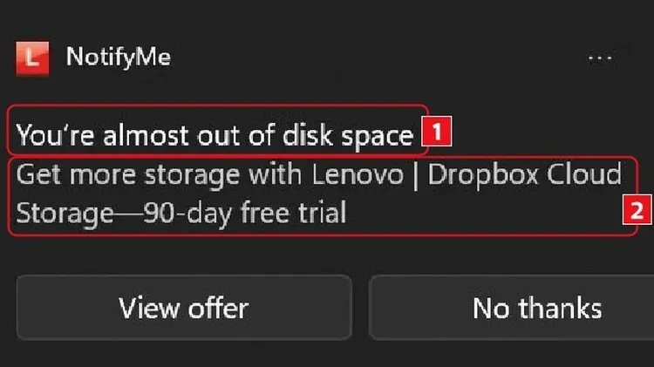Click the red annotation marker numbered 2

click(x=638, y=209)
